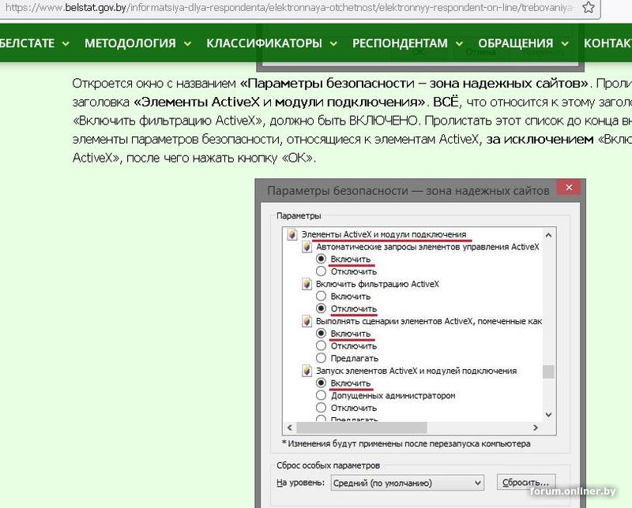
Task: Select the Выполнять сценарии элементов ActiveX row
Action: [429, 321]
